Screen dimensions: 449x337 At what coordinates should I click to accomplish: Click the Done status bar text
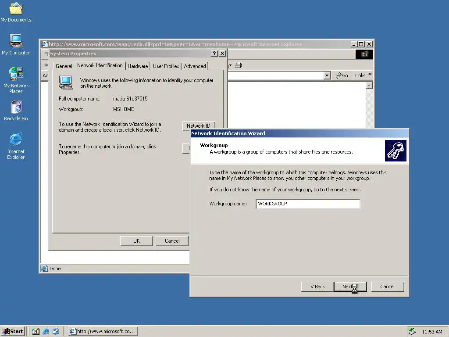[x=55, y=269]
